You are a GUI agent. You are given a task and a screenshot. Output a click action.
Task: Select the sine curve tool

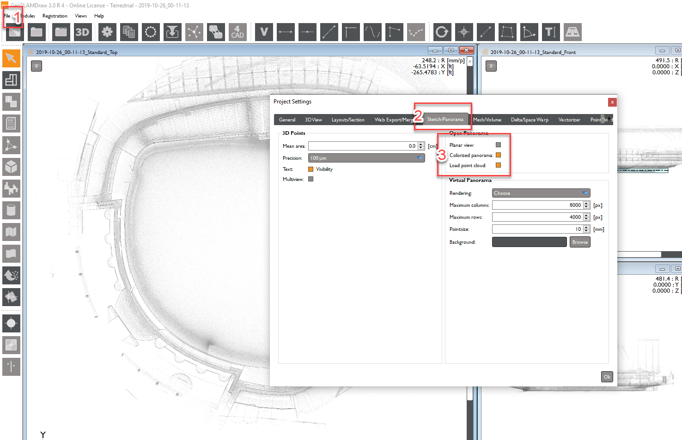pos(372,32)
